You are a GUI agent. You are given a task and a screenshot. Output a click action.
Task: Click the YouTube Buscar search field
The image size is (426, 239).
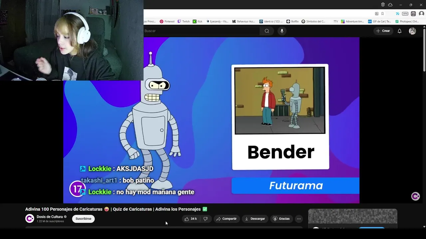(x=202, y=31)
